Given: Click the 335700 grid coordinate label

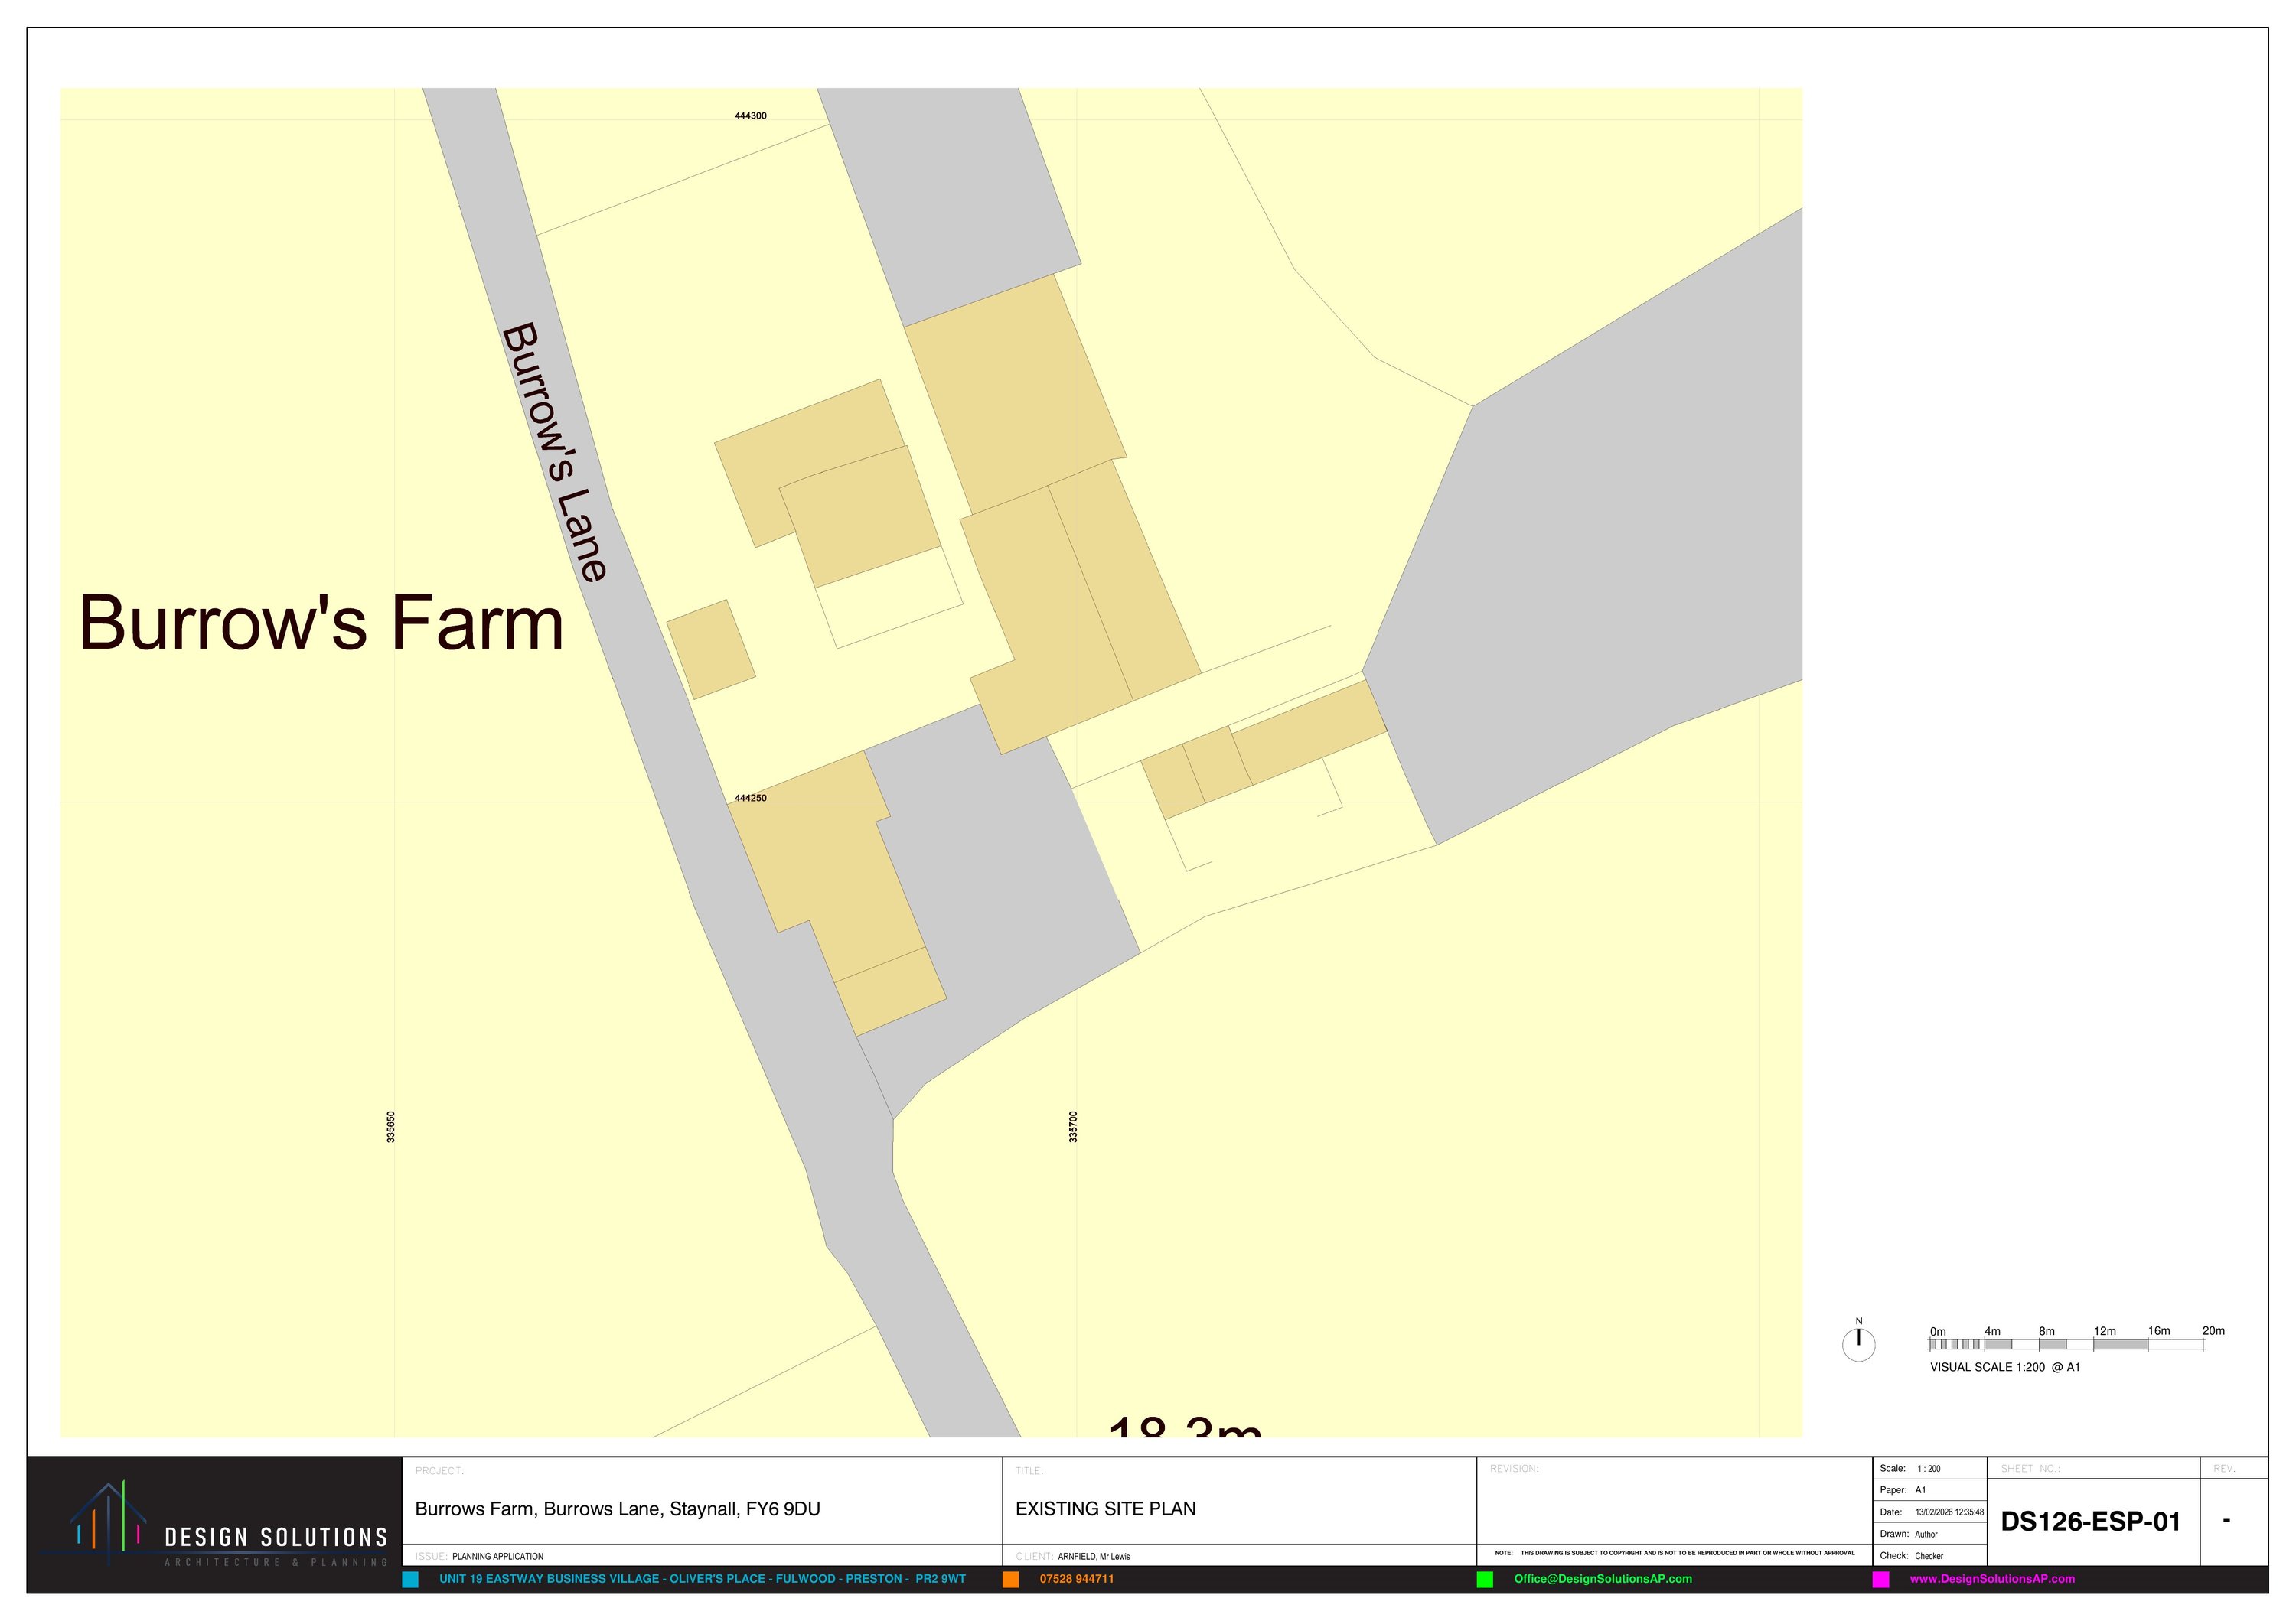Looking at the screenshot, I should click(x=1073, y=1126).
